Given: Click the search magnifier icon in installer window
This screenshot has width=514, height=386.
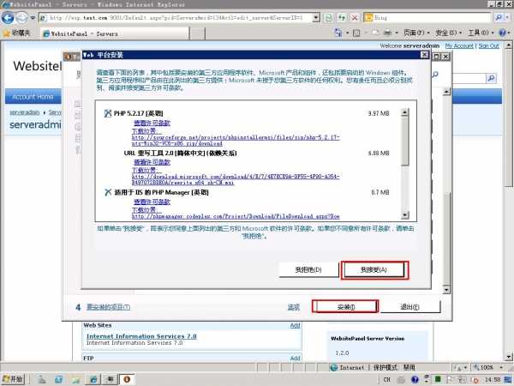Looking at the screenshot, I should pyautogui.click(x=435, y=75).
